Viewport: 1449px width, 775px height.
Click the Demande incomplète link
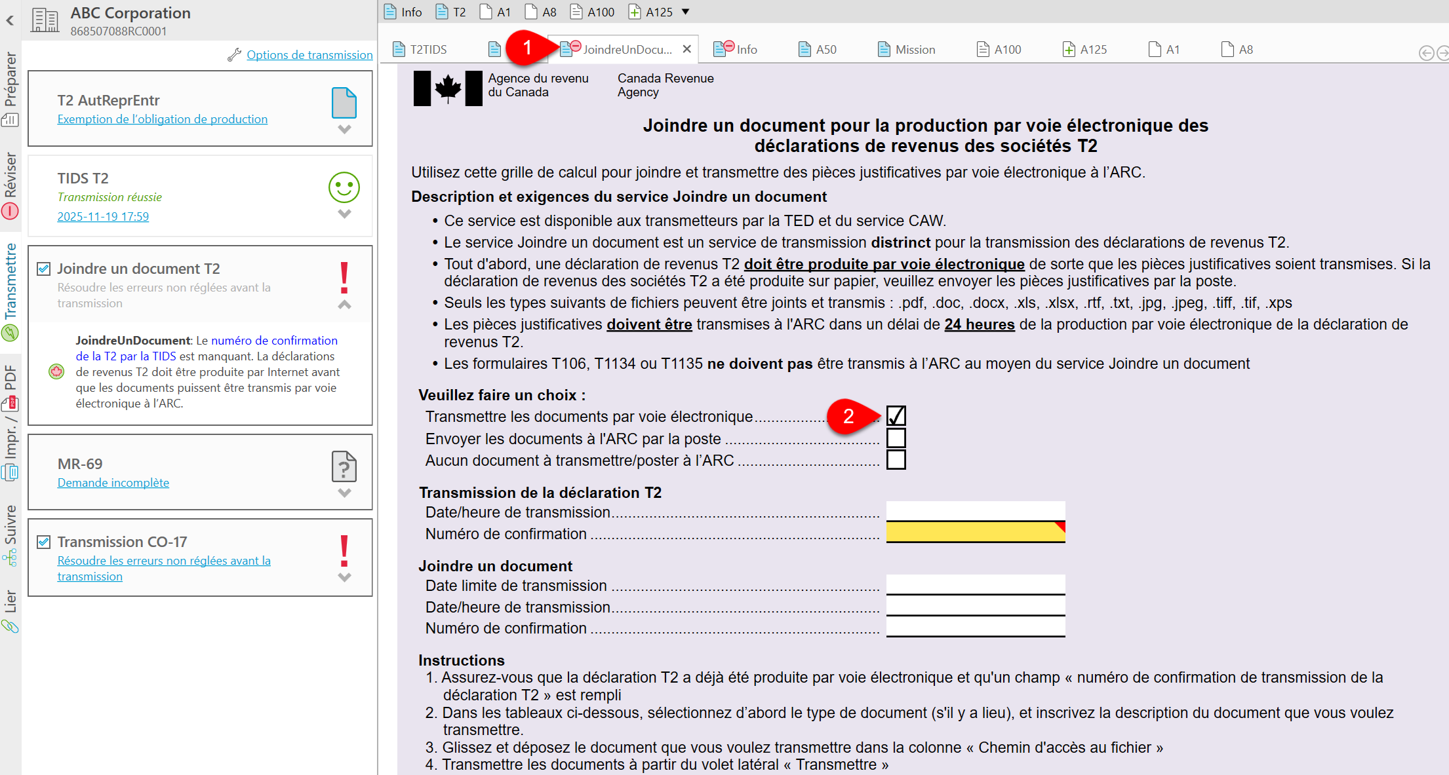(113, 483)
